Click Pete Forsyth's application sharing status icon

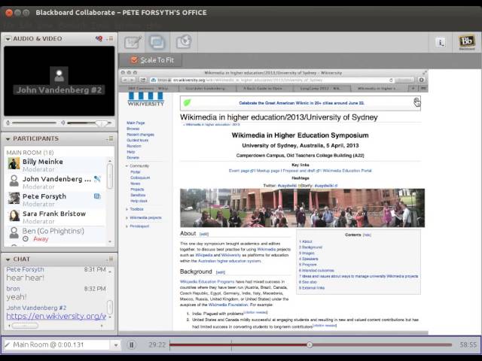[97, 196]
